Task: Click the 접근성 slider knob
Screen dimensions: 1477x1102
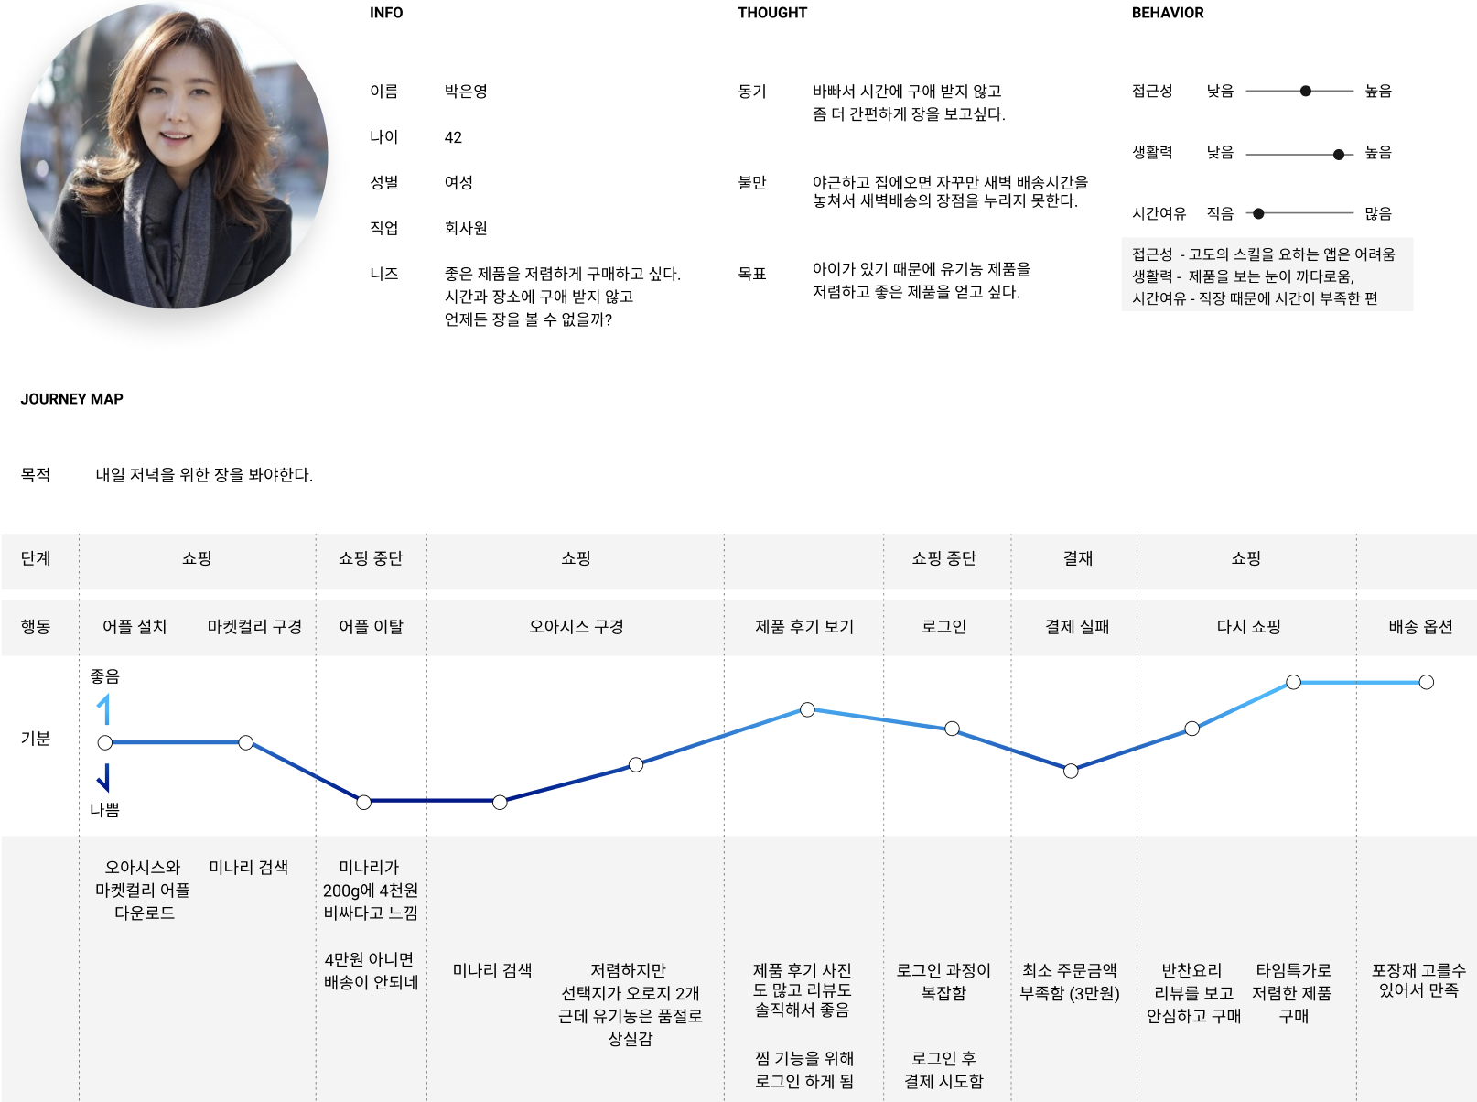Action: pyautogui.click(x=1306, y=92)
